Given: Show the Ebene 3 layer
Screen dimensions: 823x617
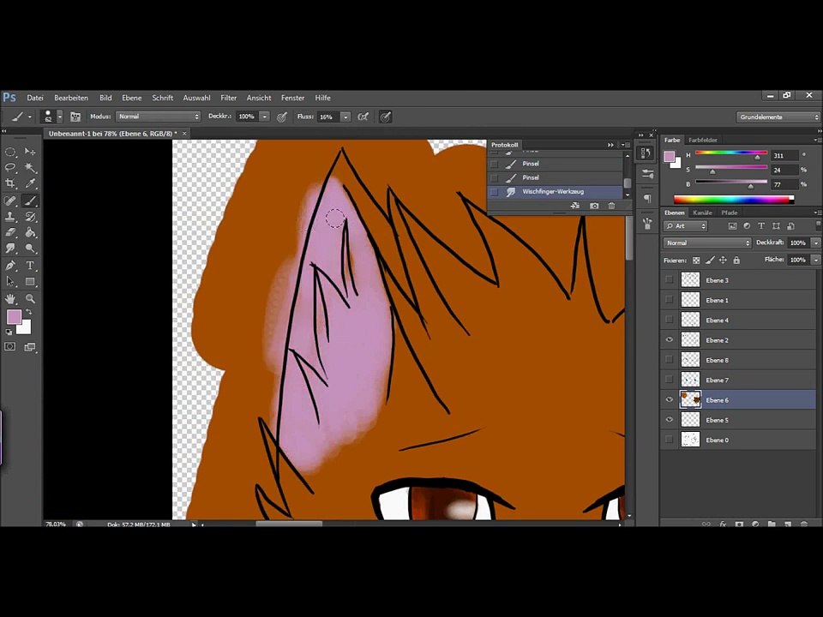Looking at the screenshot, I should click(x=669, y=280).
